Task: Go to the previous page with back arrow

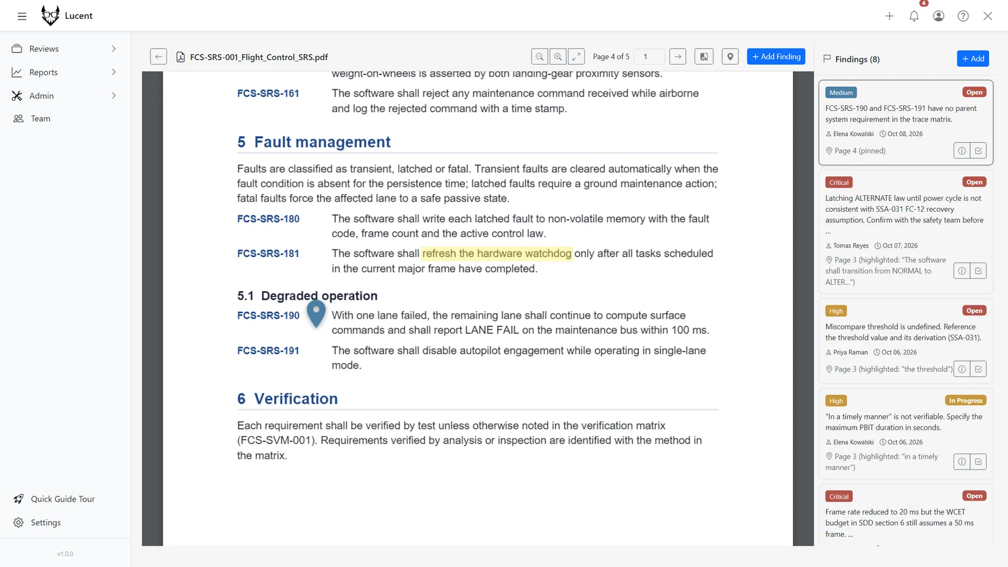Action: click(x=159, y=57)
